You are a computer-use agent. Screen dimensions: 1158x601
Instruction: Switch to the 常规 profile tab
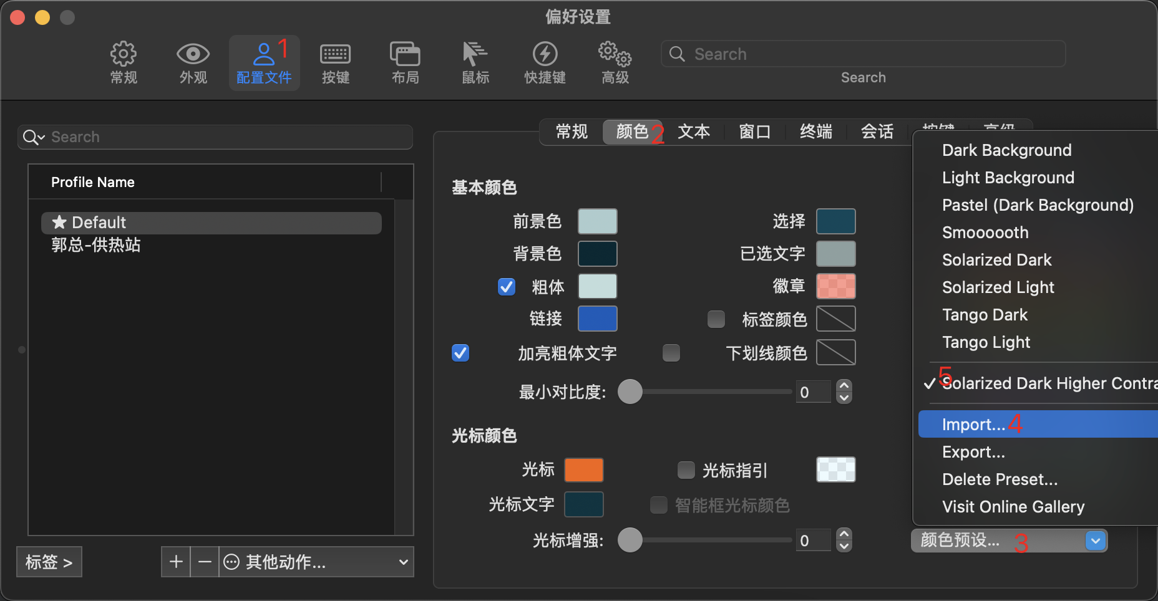[x=572, y=132]
